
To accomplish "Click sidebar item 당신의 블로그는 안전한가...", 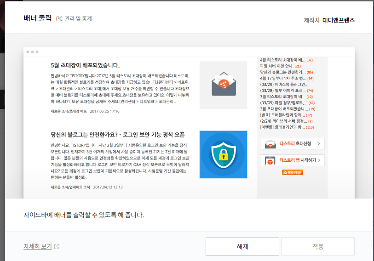I will [282, 72].
